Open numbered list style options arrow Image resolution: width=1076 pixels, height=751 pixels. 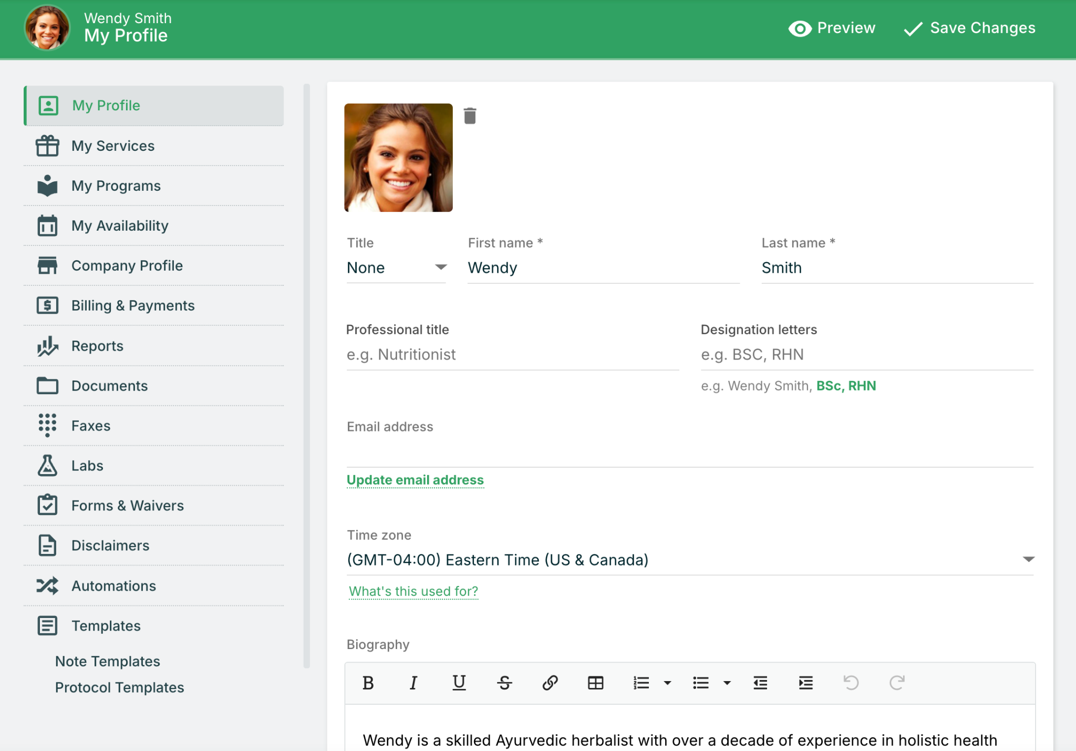coord(667,683)
